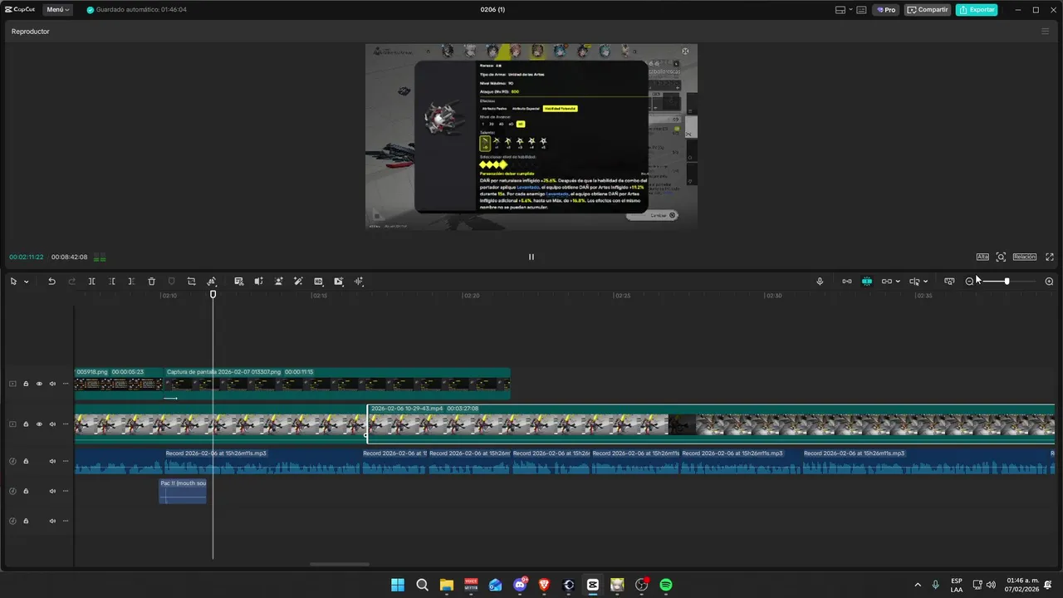Click the marker shield icon in toolbar

click(171, 282)
